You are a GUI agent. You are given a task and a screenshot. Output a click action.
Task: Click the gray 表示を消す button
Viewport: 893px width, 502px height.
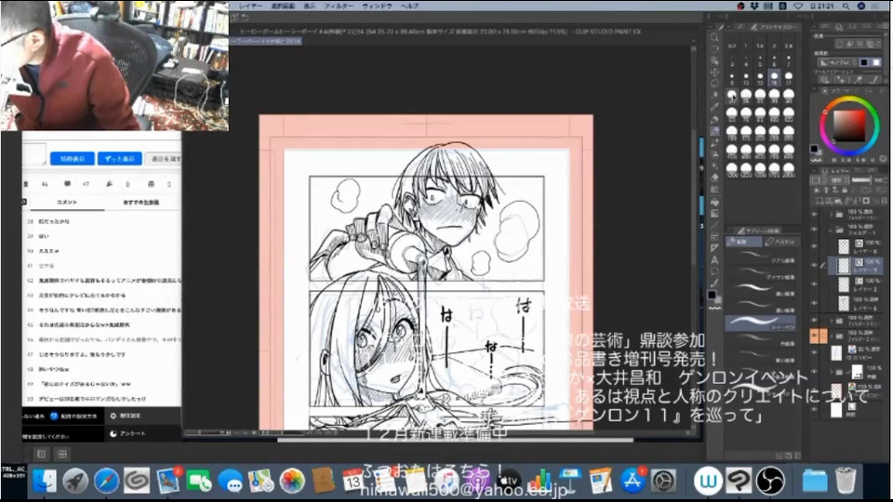(x=164, y=159)
